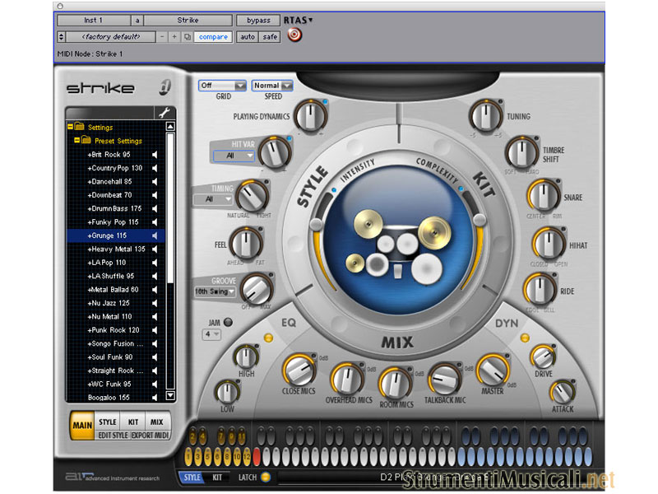Click the copy settings icon beside compare
Screen dimensions: 658x494
pos(187,37)
